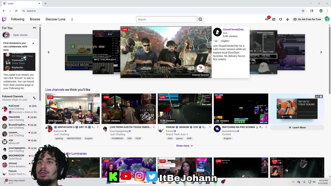This screenshot has width=331, height=186.
Task: Open the taskbar clock and date
Action: point(323,182)
